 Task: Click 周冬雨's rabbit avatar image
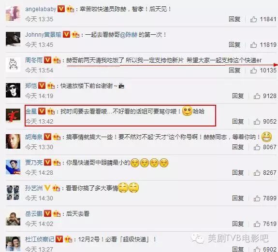(13, 65)
